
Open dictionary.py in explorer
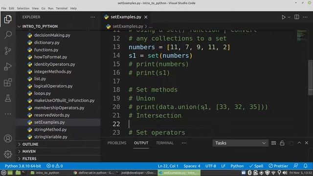47,43
